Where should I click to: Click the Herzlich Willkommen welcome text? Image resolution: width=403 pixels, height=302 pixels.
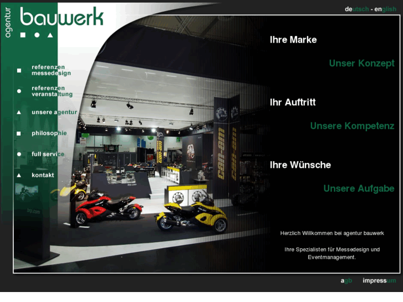[332, 233]
